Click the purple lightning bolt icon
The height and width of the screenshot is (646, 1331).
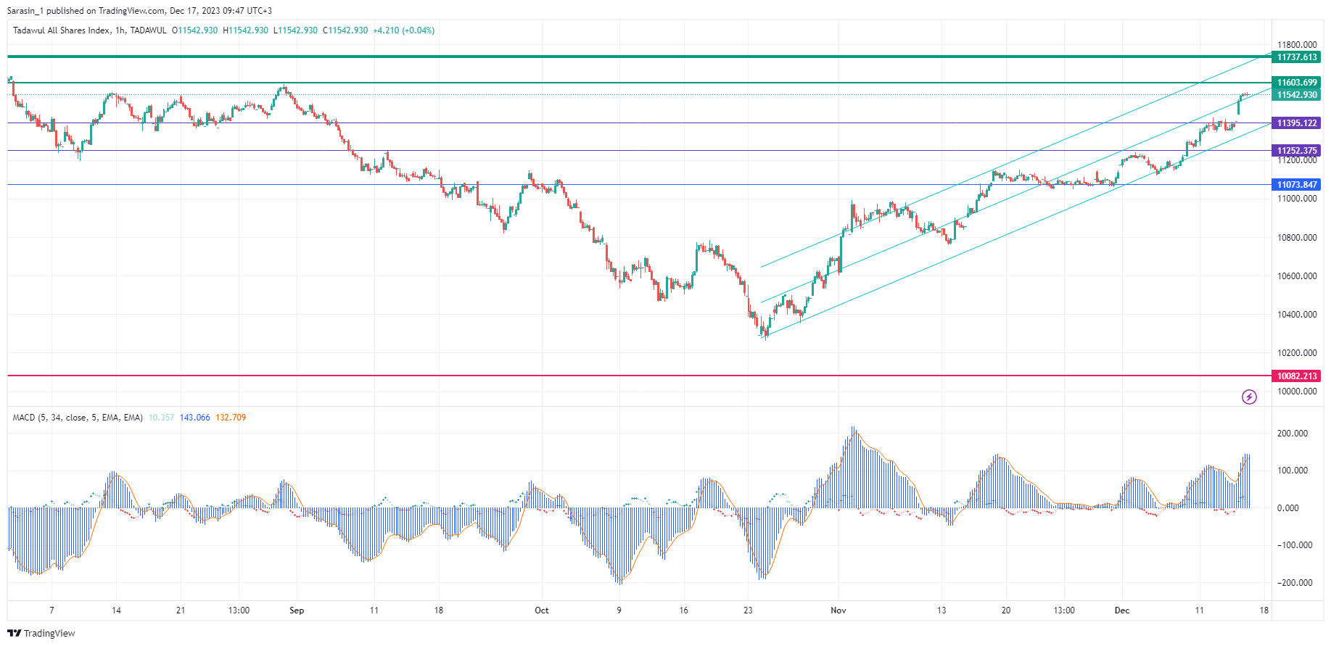[1249, 397]
